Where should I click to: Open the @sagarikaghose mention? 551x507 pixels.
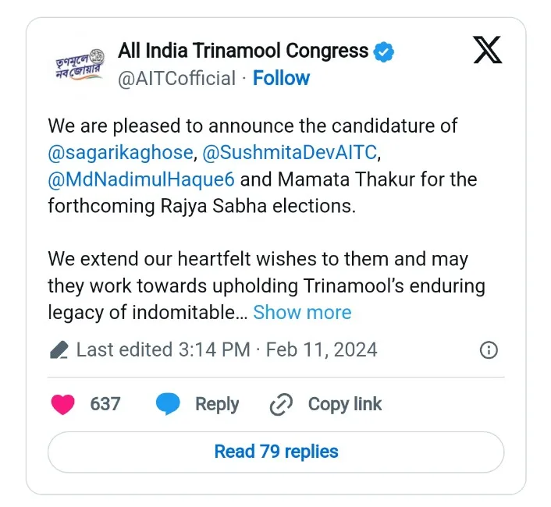119,152
